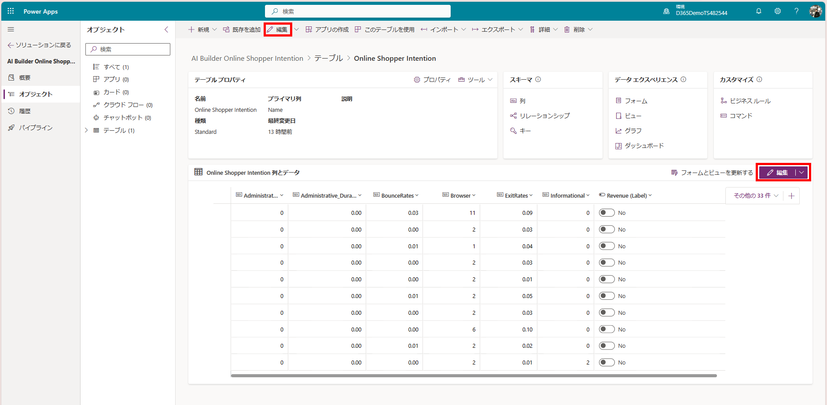Screen dimensions: 827x405
Task: Select クラウド フロー (0) in object tree
Action: 123,105
